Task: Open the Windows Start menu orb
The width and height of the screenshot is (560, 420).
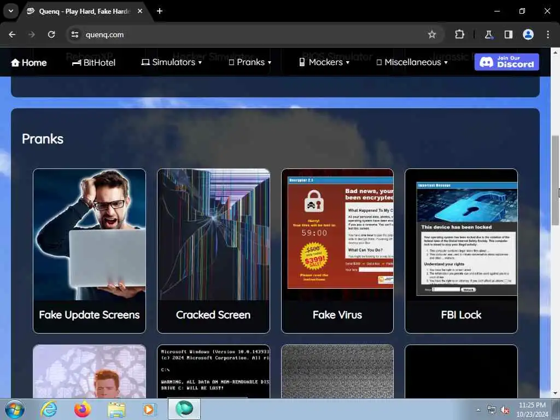Action: click(x=15, y=409)
